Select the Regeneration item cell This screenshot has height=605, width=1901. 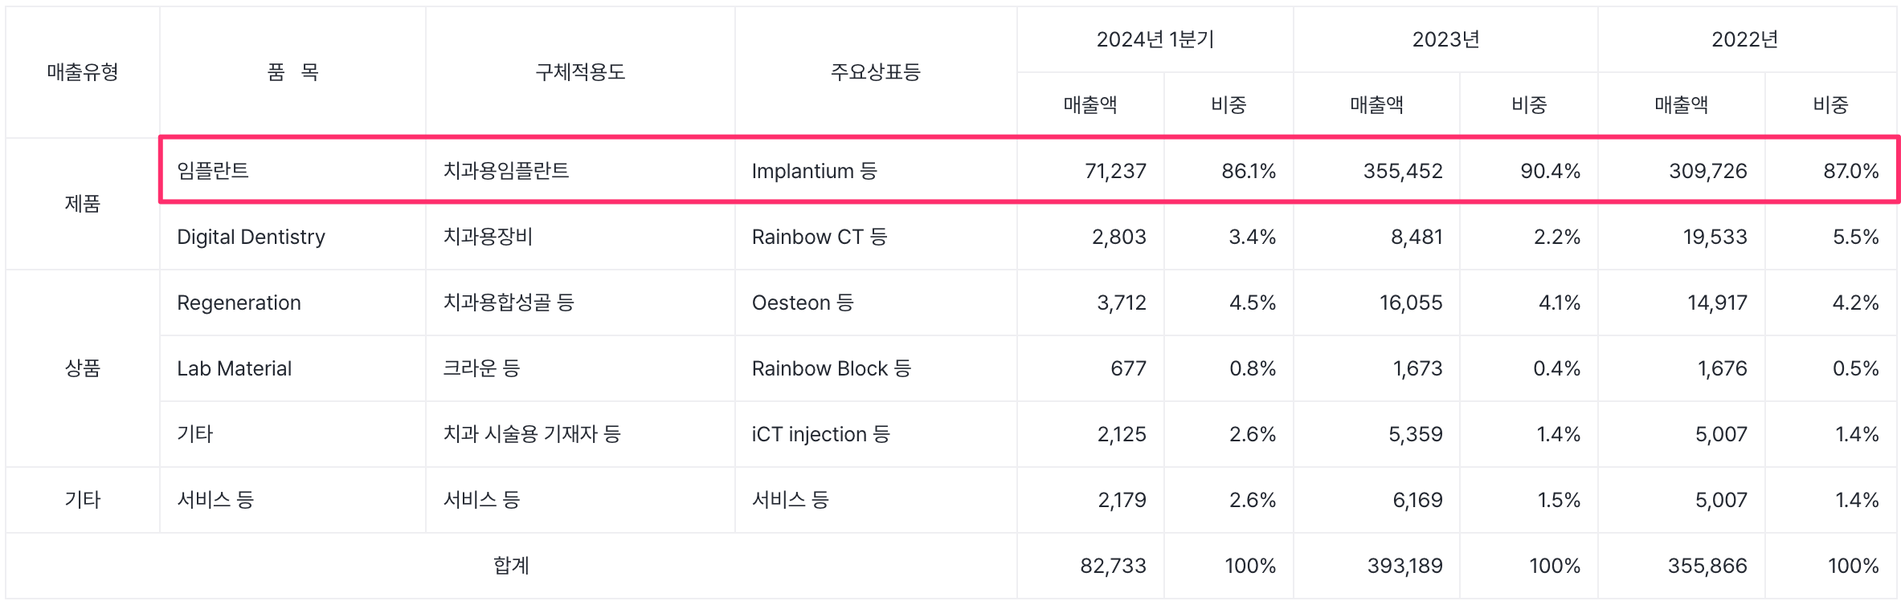click(x=239, y=302)
